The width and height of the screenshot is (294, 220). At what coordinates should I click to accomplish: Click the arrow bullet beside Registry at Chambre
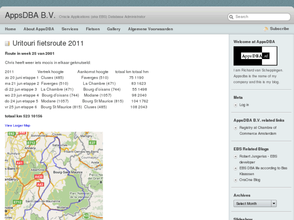click(235, 128)
